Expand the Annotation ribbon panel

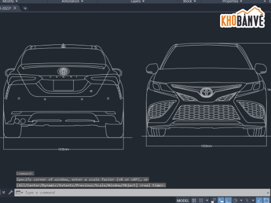tap(73, 1)
